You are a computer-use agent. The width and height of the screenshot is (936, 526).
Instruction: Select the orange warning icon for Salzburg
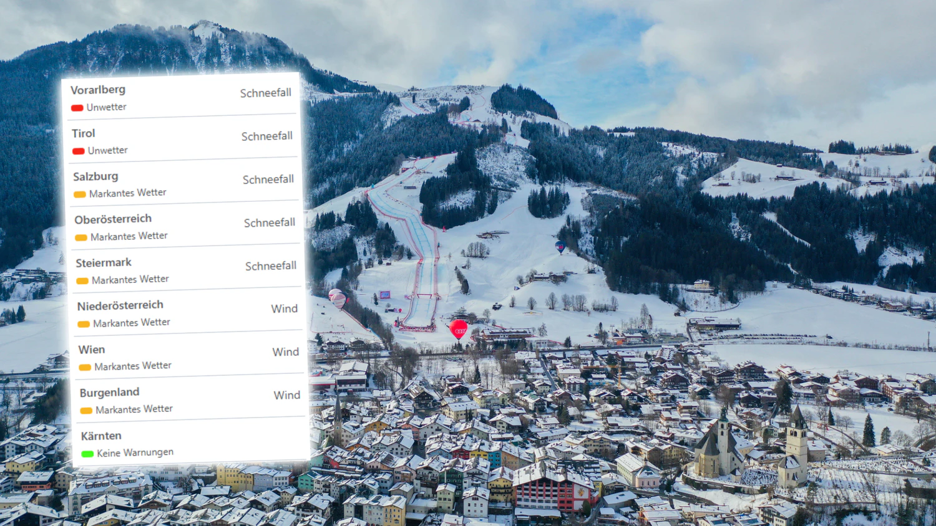pyautogui.click(x=81, y=194)
